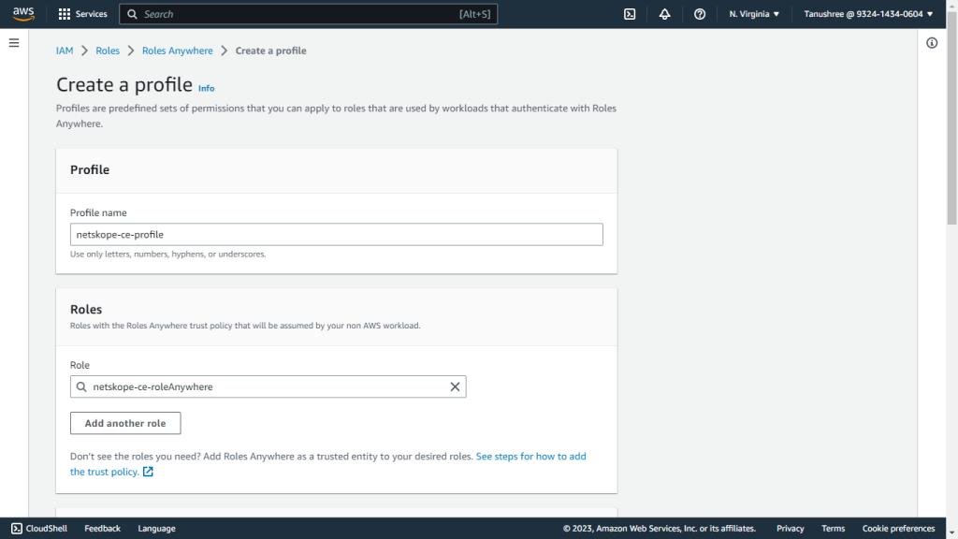
Task: Open the Info link beside Create a profile
Action: (206, 88)
